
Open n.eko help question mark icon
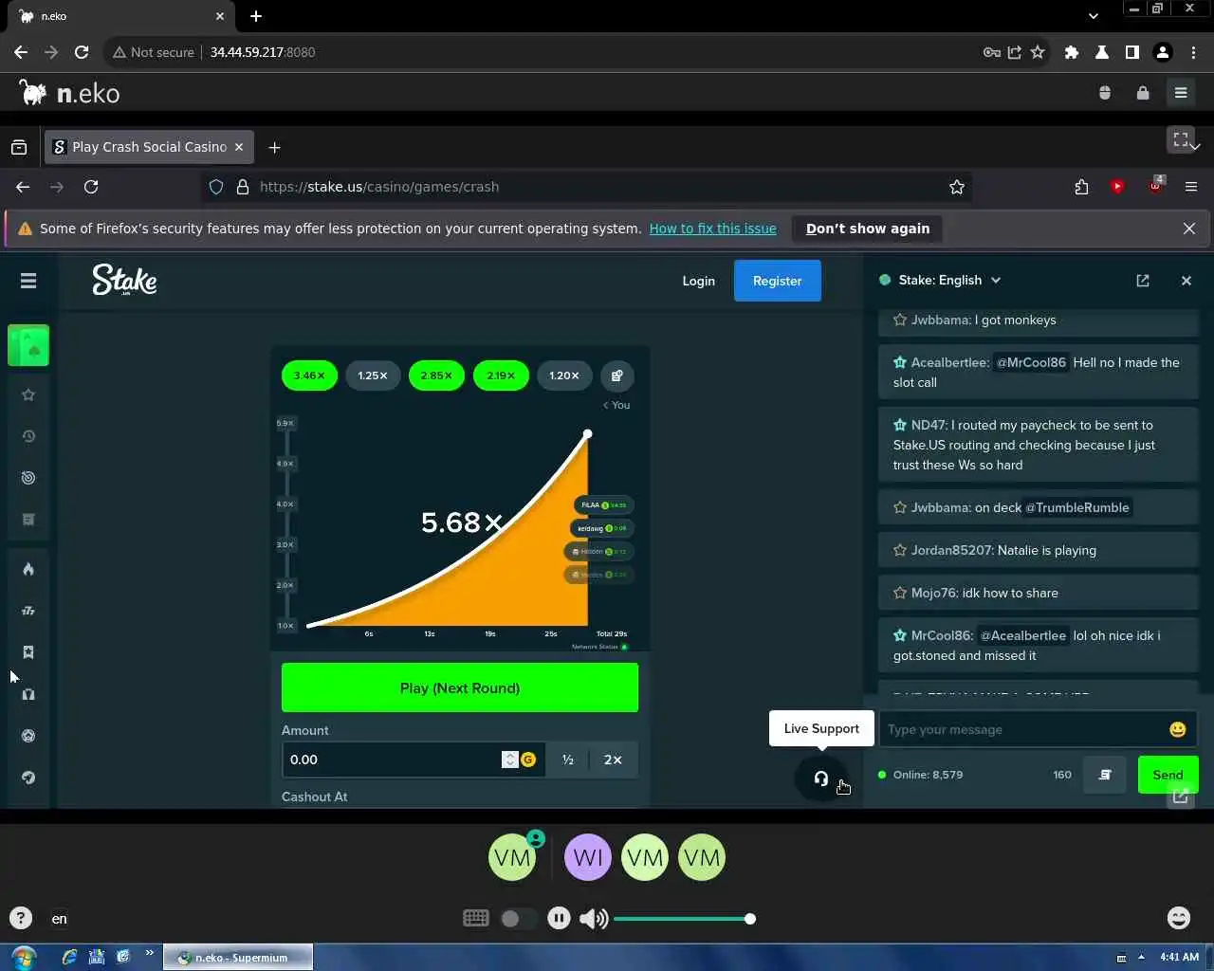click(x=21, y=918)
